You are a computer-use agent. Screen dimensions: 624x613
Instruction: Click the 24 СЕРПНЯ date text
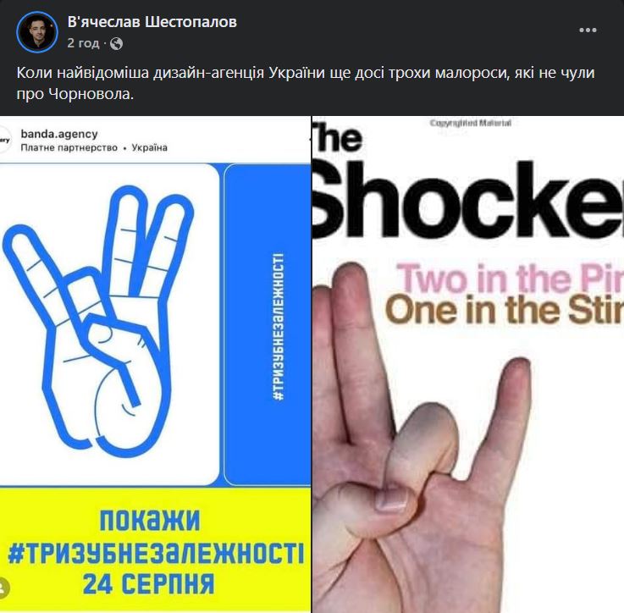149,584
